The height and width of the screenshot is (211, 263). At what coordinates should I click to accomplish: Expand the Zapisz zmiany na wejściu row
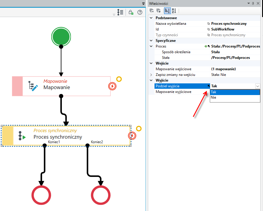pyautogui.click(x=151, y=75)
